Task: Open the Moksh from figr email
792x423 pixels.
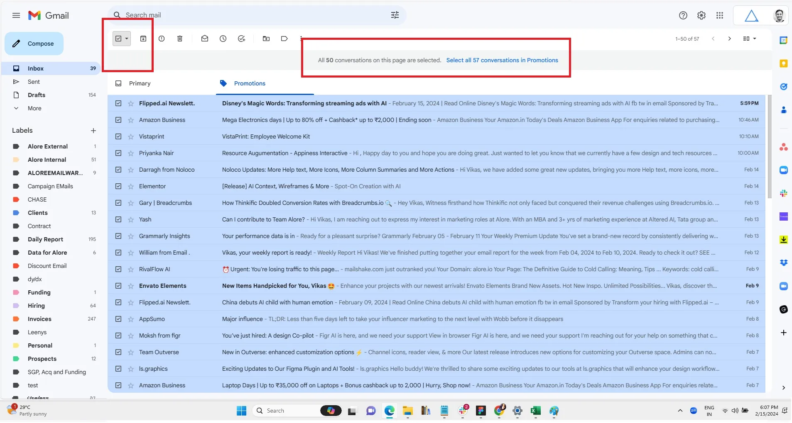Action: pos(436,335)
